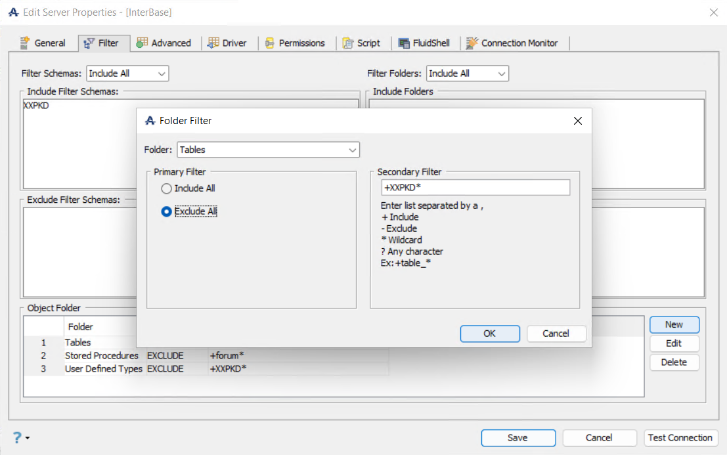Click the Edit object folder button

(x=674, y=343)
